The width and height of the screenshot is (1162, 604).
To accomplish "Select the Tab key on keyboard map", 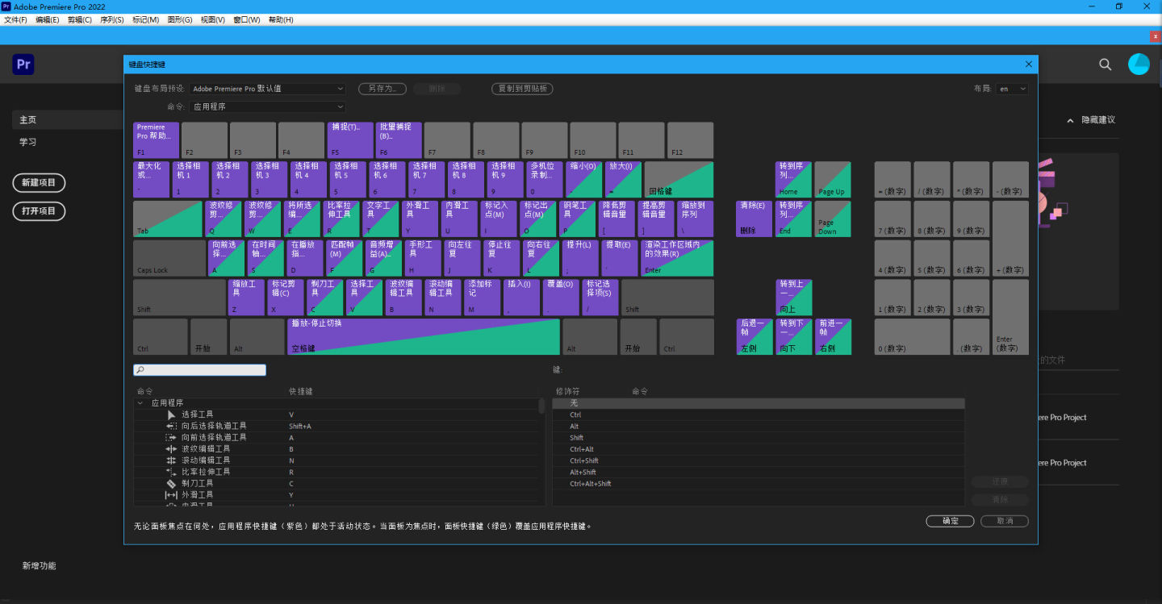I will pos(167,219).
